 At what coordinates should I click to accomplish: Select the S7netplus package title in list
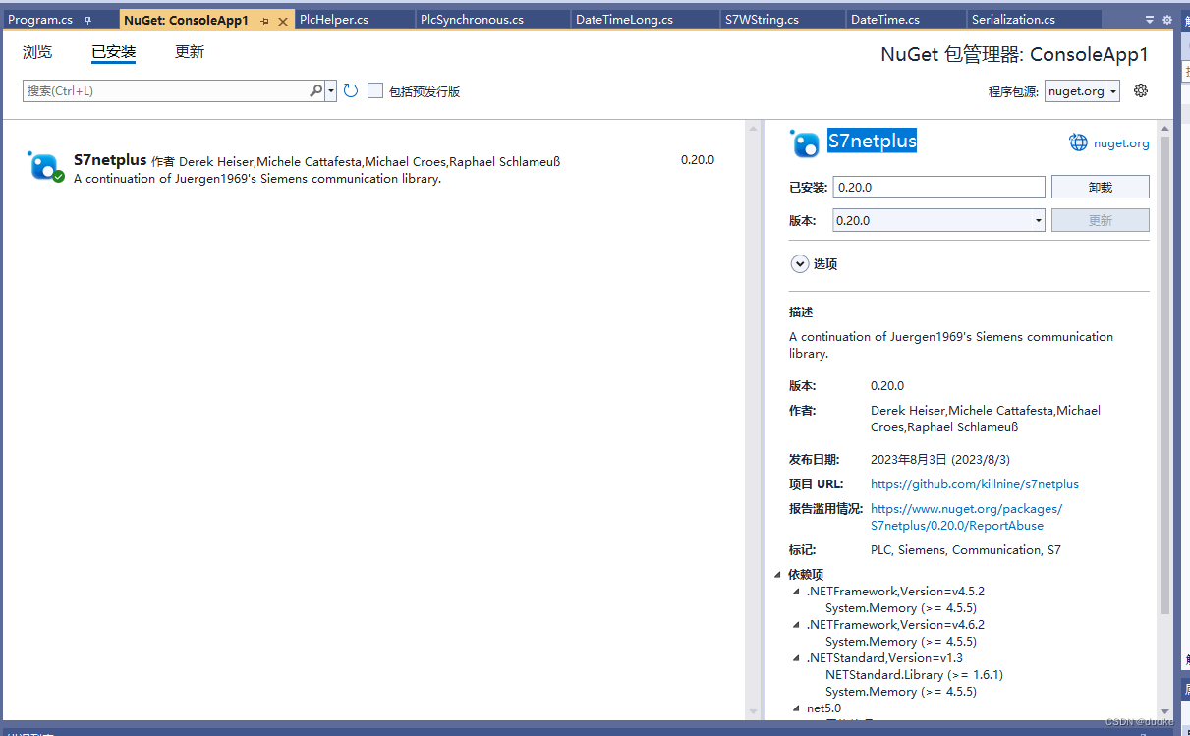[110, 159]
